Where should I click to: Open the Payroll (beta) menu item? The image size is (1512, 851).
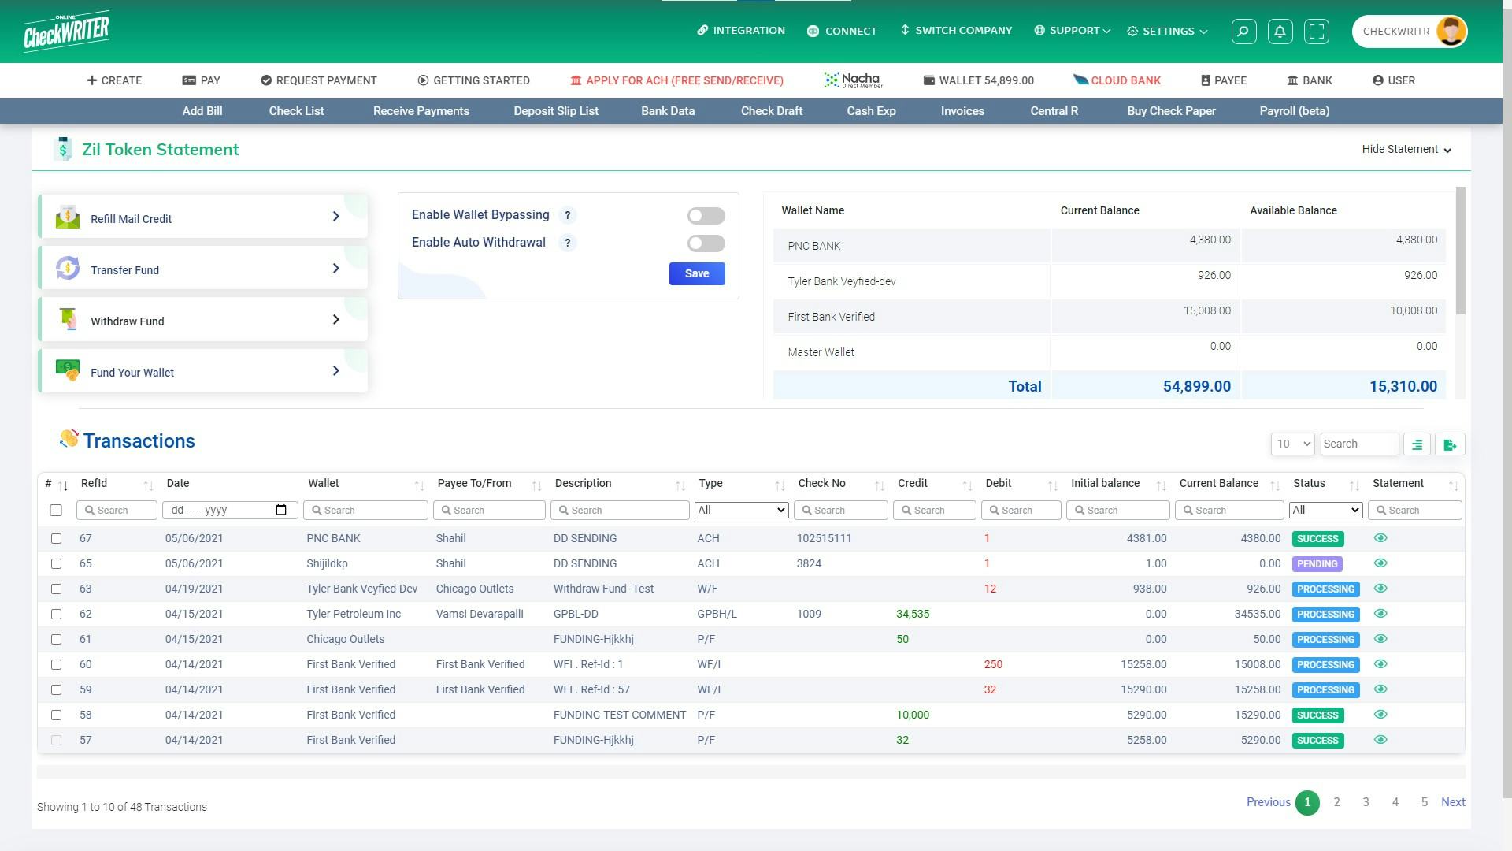1294,111
